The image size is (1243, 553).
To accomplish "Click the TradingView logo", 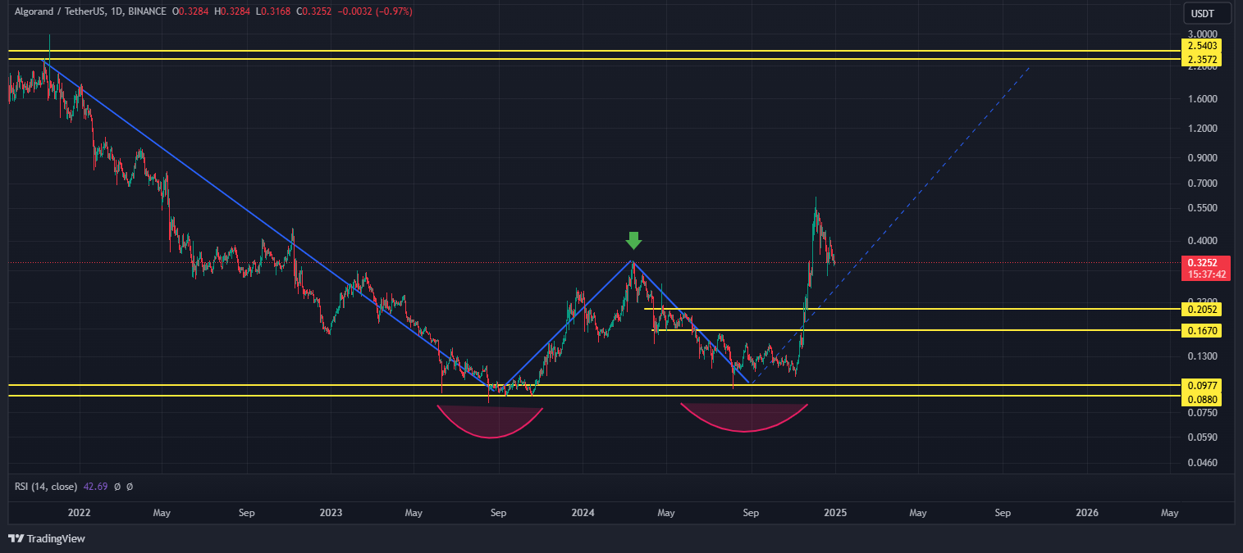I will pos(47,538).
